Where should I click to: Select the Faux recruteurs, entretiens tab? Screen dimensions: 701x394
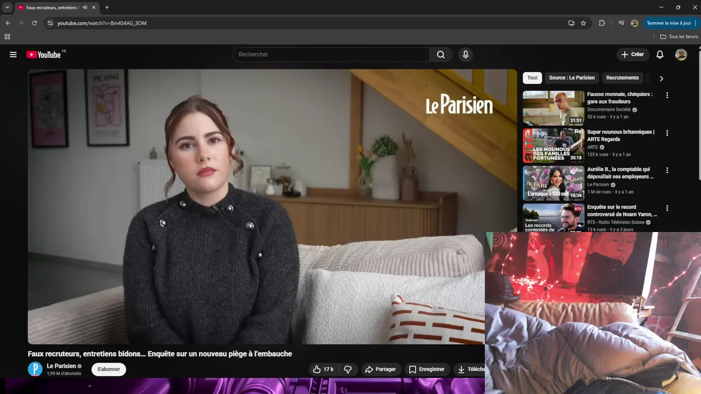(52, 8)
